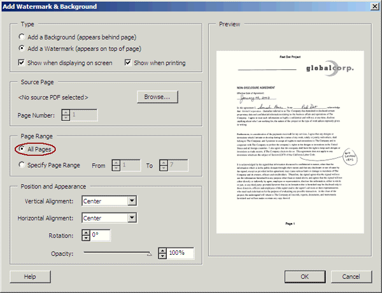This screenshot has height=293, width=382.
Task: Select Specify Page Range radio button
Action: [x=23, y=165]
